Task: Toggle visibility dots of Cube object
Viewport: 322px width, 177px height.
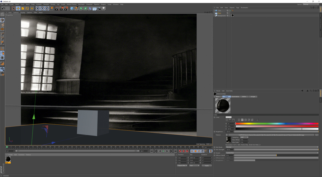Action: [229, 11]
